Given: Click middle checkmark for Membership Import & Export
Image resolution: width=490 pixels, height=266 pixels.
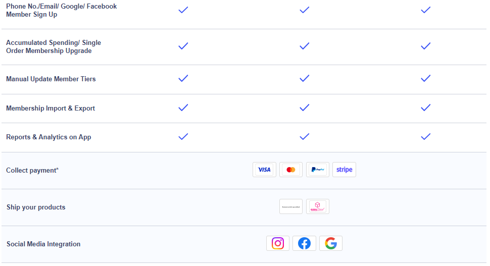Looking at the screenshot, I should 305,108.
